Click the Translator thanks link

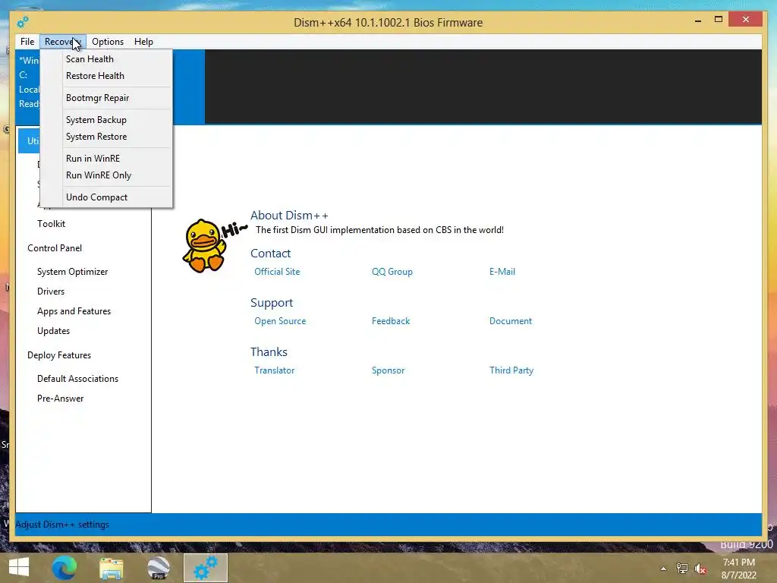274,370
